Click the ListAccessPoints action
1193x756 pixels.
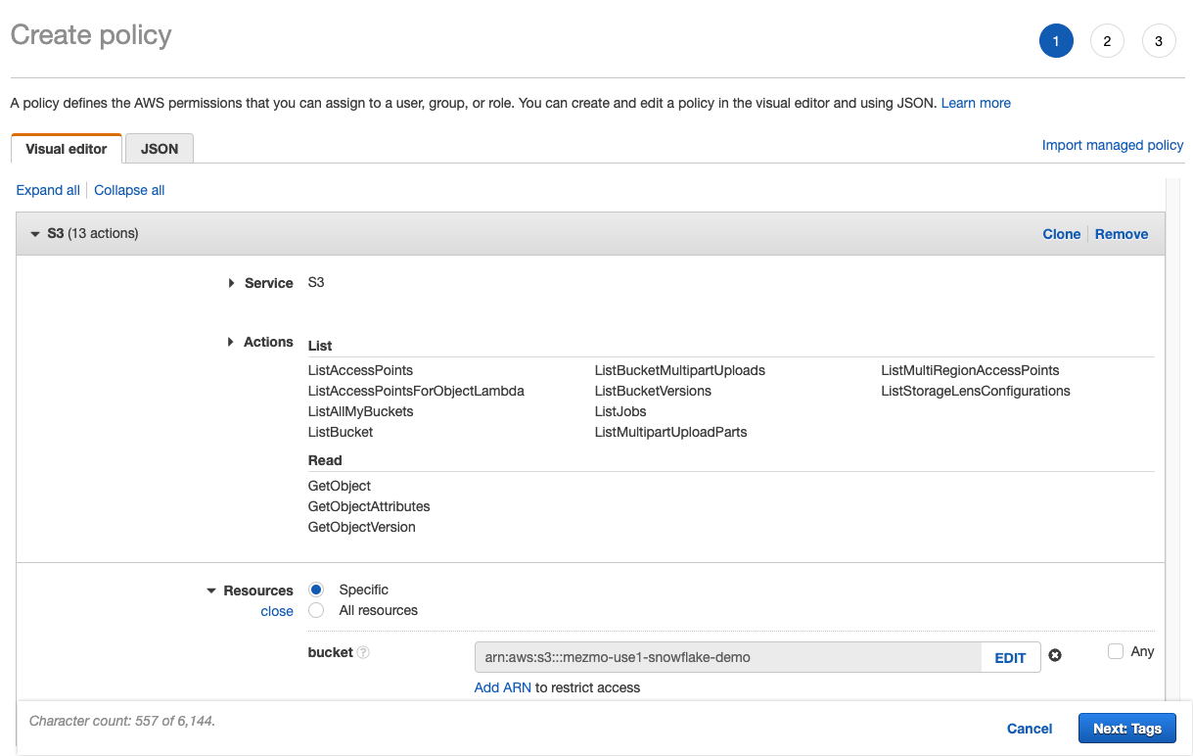tap(360, 370)
